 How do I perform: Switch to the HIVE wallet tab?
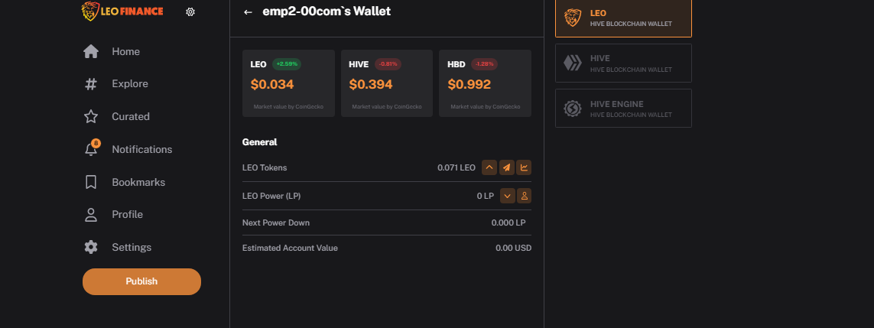click(x=623, y=63)
